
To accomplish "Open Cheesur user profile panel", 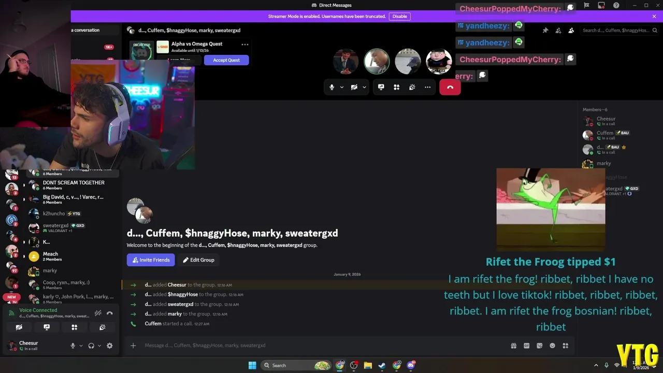I will 35,346.
